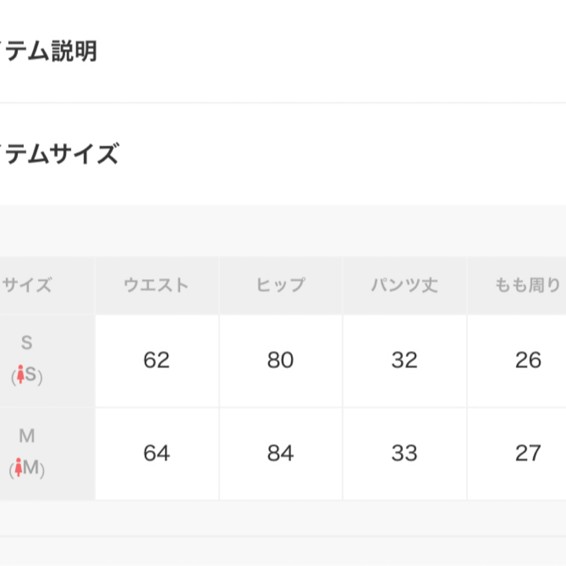Click the thigh value 27

[528, 453]
